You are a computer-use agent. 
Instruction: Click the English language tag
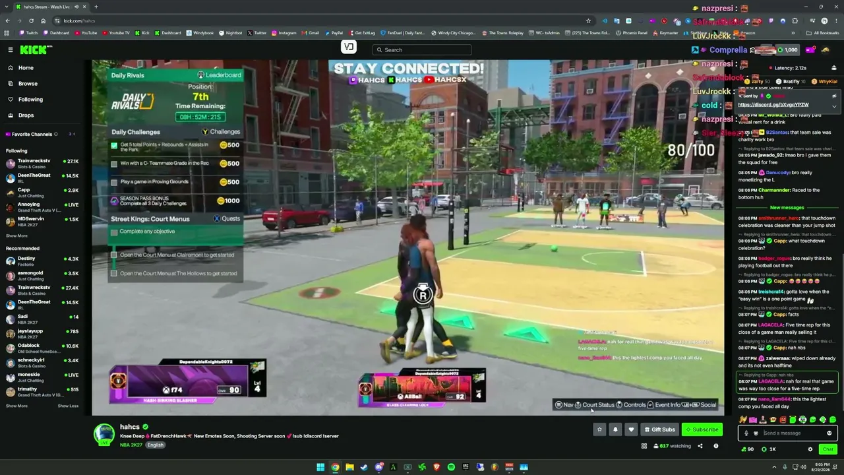coord(155,445)
